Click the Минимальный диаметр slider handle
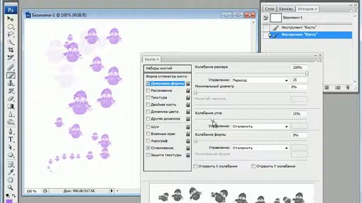 (x=196, y=92)
